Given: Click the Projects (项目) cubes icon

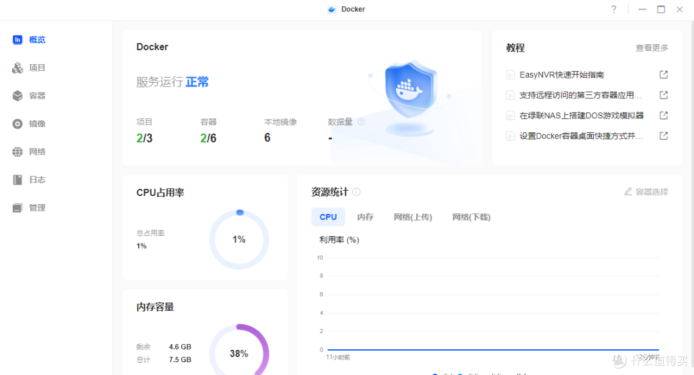Looking at the screenshot, I should tap(17, 67).
